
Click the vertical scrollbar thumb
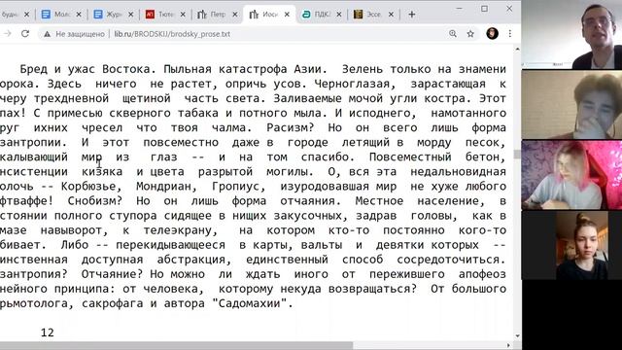pos(517,154)
